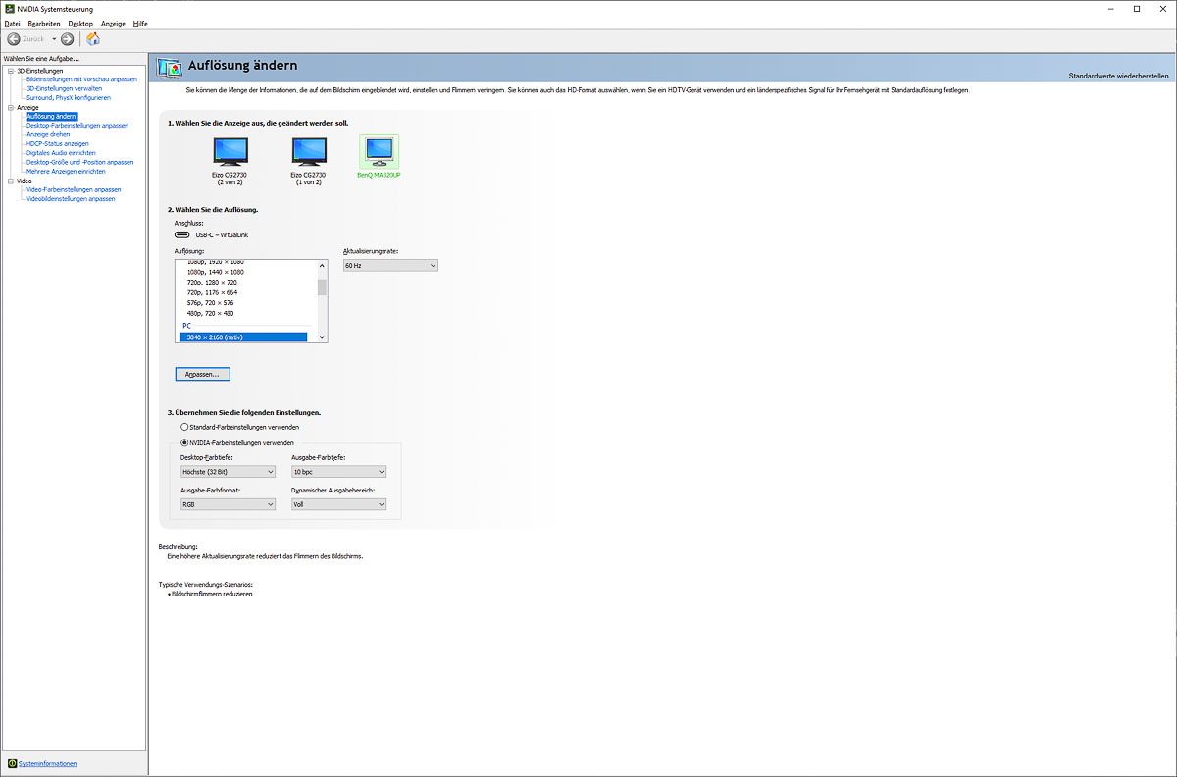Viewport: 1177px width, 777px height.
Task: Click the green forward arrow in the toolbar
Action: 67,39
